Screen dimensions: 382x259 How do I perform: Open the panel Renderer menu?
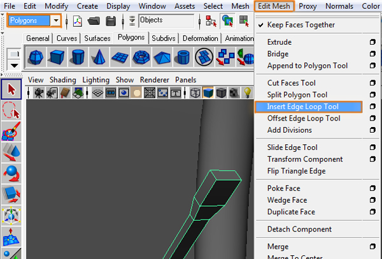pos(155,80)
